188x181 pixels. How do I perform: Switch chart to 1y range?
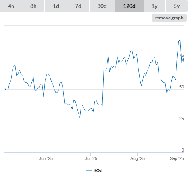[155, 6]
